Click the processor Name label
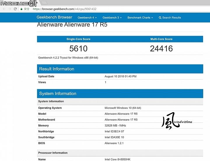Viewport: 210px width, 161px height. click(x=42, y=159)
